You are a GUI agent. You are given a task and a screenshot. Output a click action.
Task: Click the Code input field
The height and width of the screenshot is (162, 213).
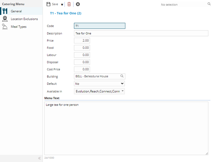coord(99,26)
